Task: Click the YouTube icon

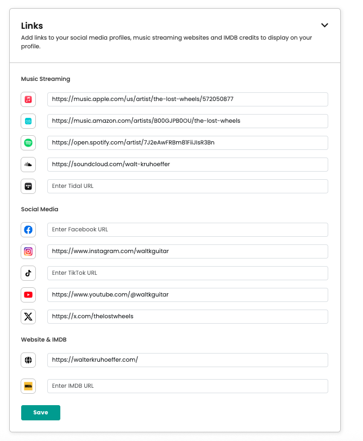Action: (x=28, y=295)
